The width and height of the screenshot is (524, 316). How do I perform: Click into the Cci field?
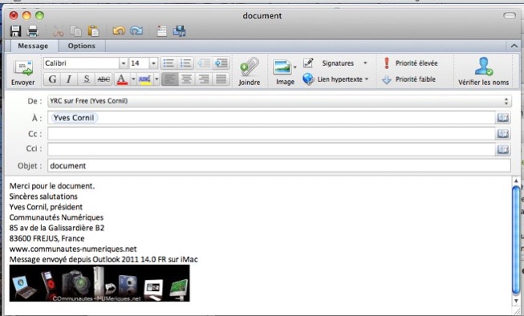[x=271, y=149]
